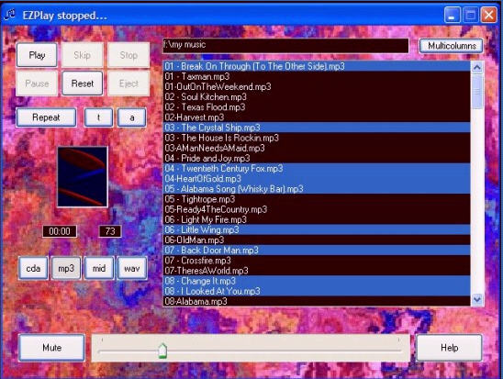Click the Reset button
The width and height of the screenshot is (503, 379).
[83, 84]
